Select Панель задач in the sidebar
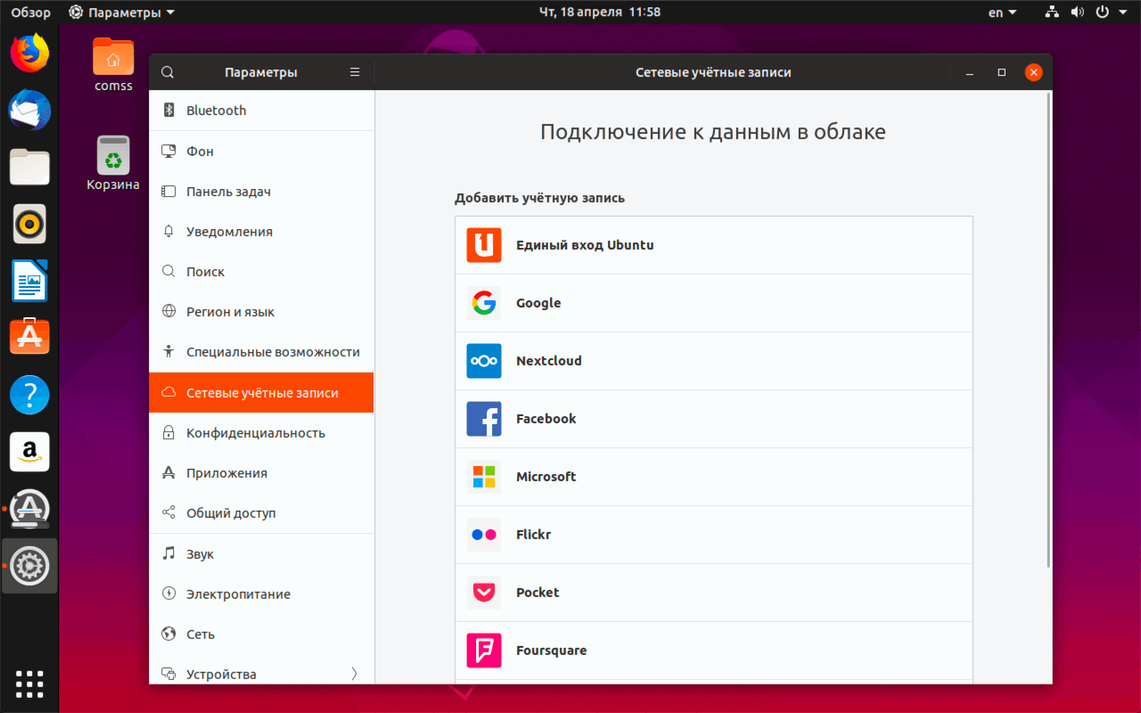 click(x=261, y=192)
